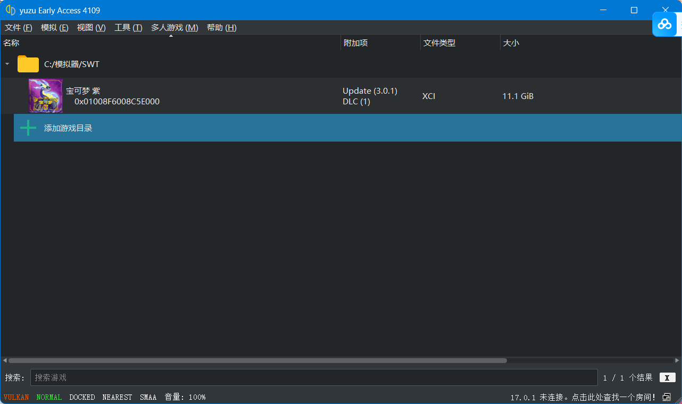Screen dimensions: 682x404
Task: Click the Update (3.0.1) add-on text
Action: coord(370,91)
